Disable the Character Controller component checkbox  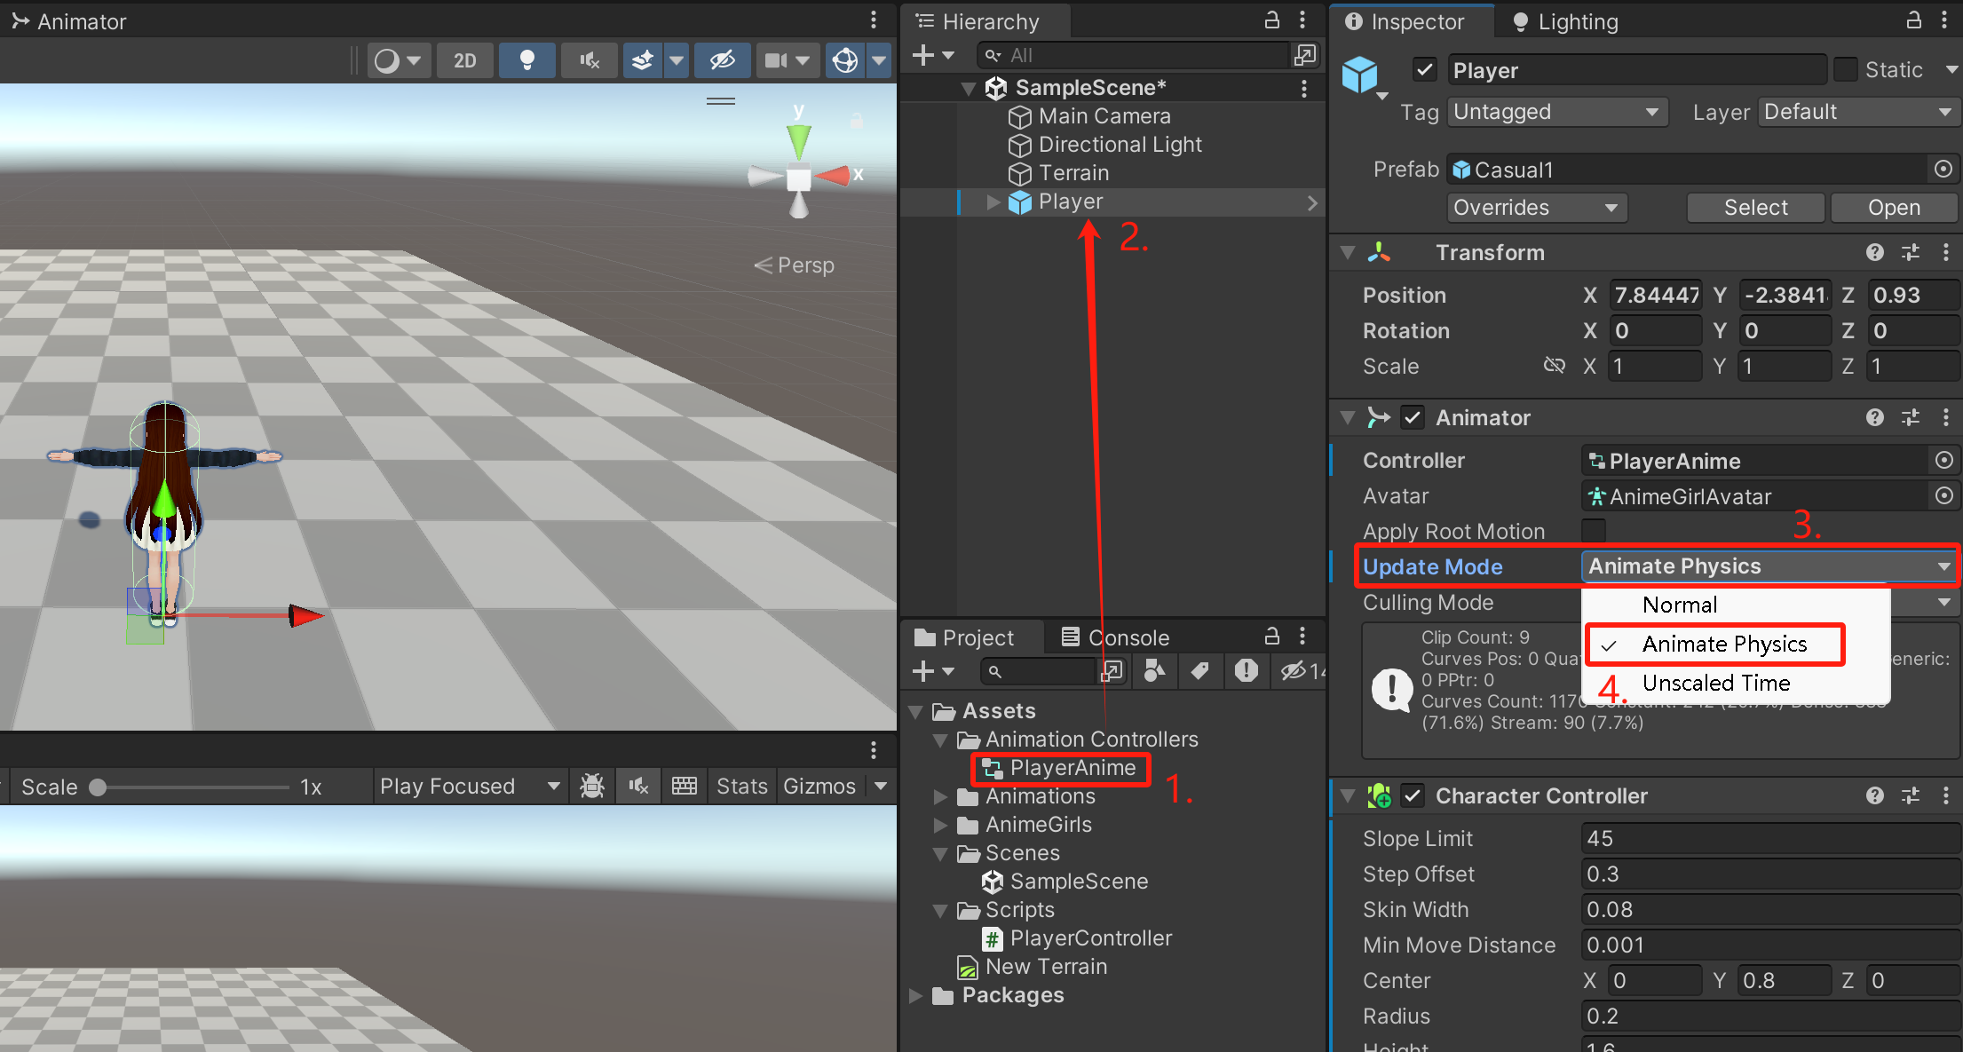click(x=1413, y=795)
